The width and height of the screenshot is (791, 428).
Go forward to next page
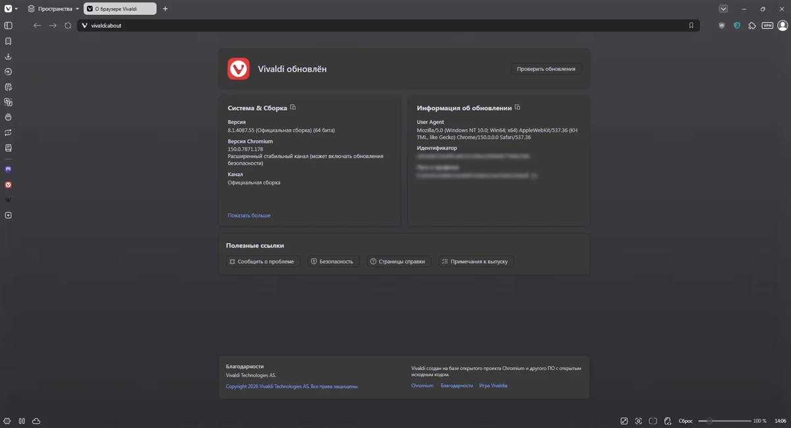click(x=53, y=26)
